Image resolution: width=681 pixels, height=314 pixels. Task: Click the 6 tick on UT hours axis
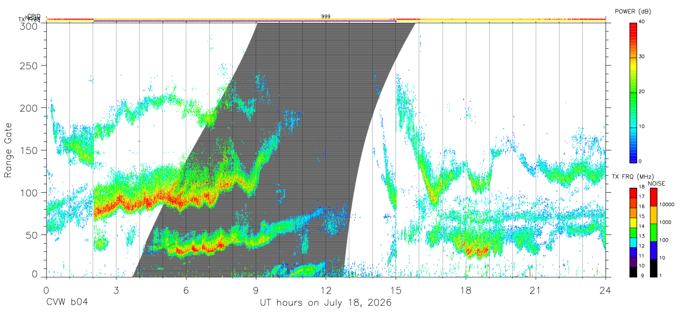(x=186, y=290)
